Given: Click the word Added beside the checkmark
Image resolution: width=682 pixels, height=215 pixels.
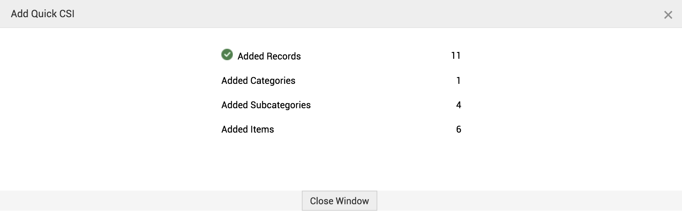Looking at the screenshot, I should (x=251, y=56).
